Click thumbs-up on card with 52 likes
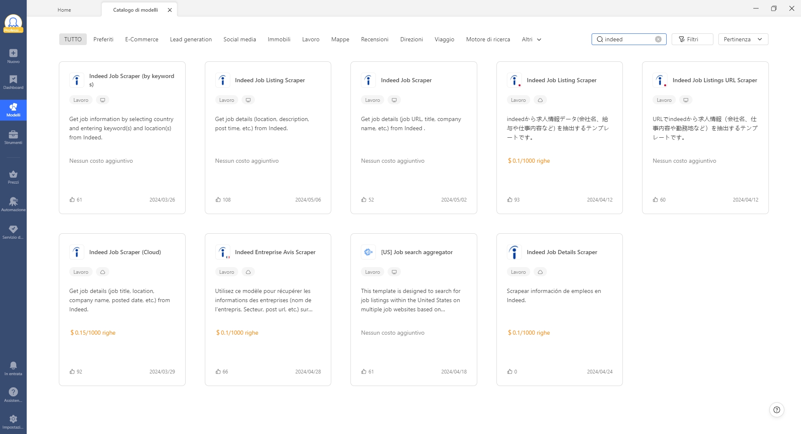The image size is (801, 434). pyautogui.click(x=364, y=199)
